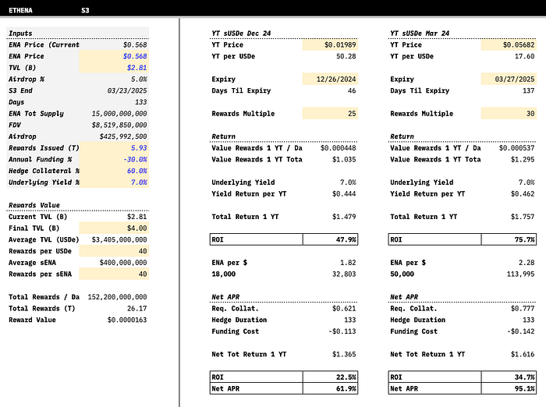
Task: Click the Underlying Yield % input 7.0% in blue
Action: (114, 182)
